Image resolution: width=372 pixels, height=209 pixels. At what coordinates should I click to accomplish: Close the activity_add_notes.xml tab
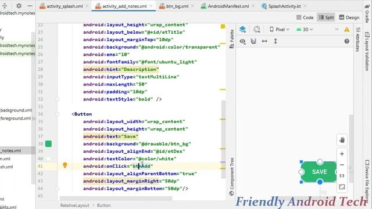pyautogui.click(x=151, y=6)
